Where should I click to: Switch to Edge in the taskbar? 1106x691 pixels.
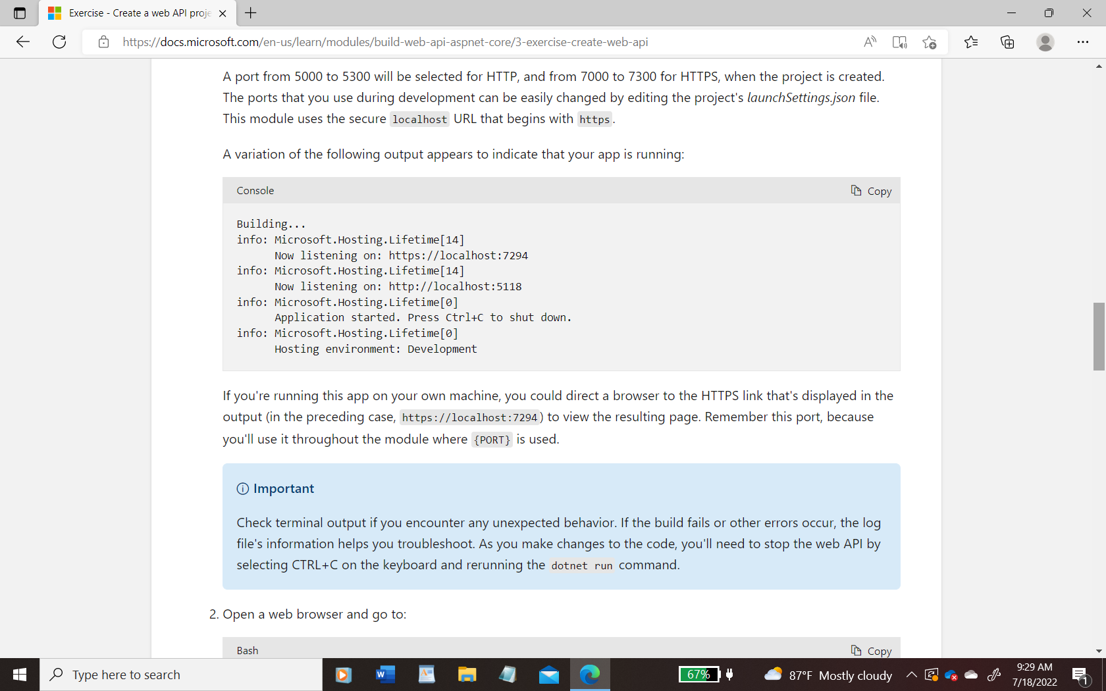click(590, 675)
